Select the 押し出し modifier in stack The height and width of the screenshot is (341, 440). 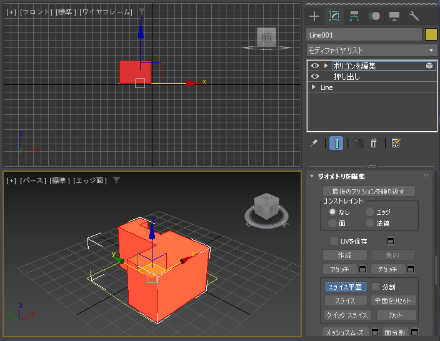[x=346, y=77]
